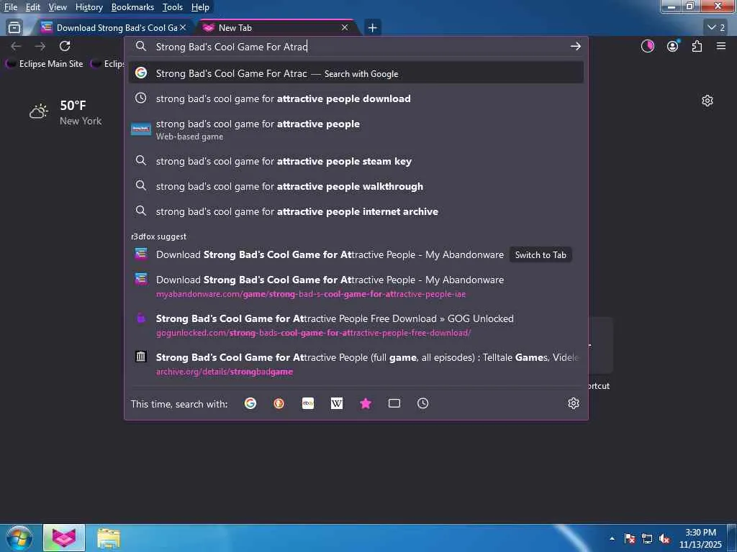The image size is (737, 552).
Task: Open the tab overview icon beside tabs
Action: click(14, 28)
